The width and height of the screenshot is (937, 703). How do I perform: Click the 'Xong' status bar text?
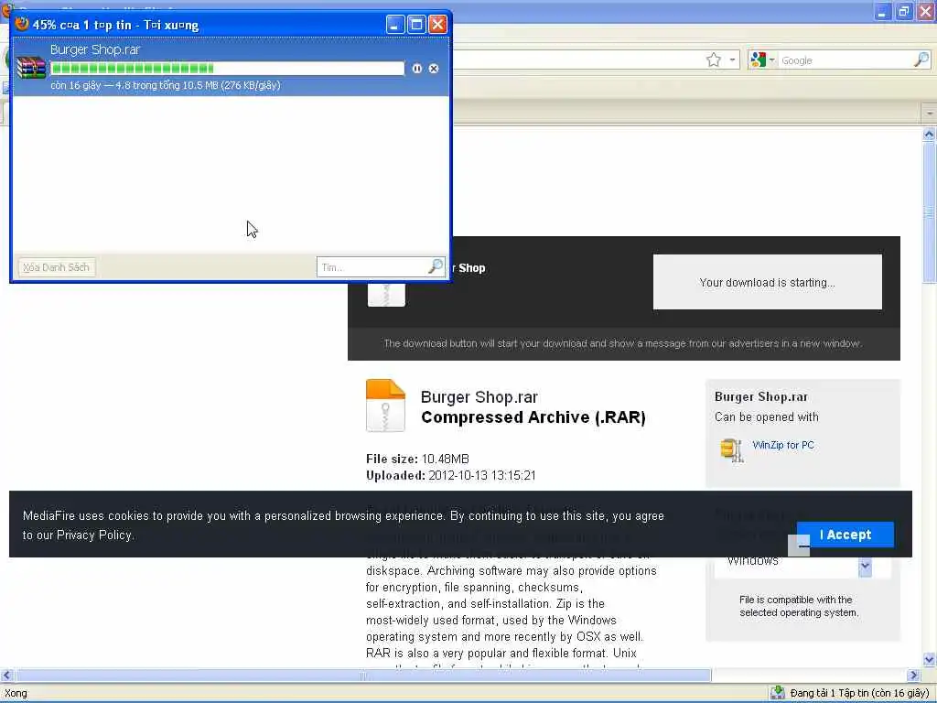pyautogui.click(x=16, y=693)
